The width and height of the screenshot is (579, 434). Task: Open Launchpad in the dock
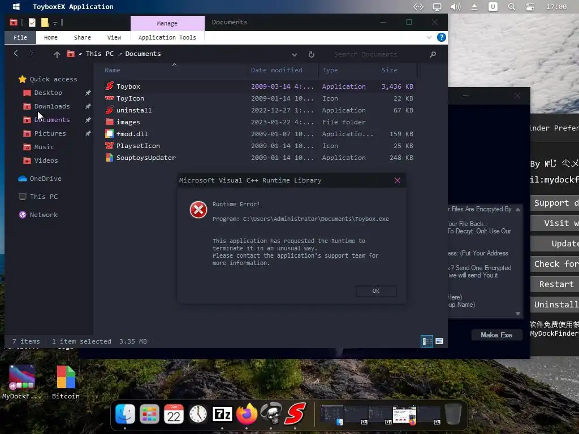click(x=149, y=414)
